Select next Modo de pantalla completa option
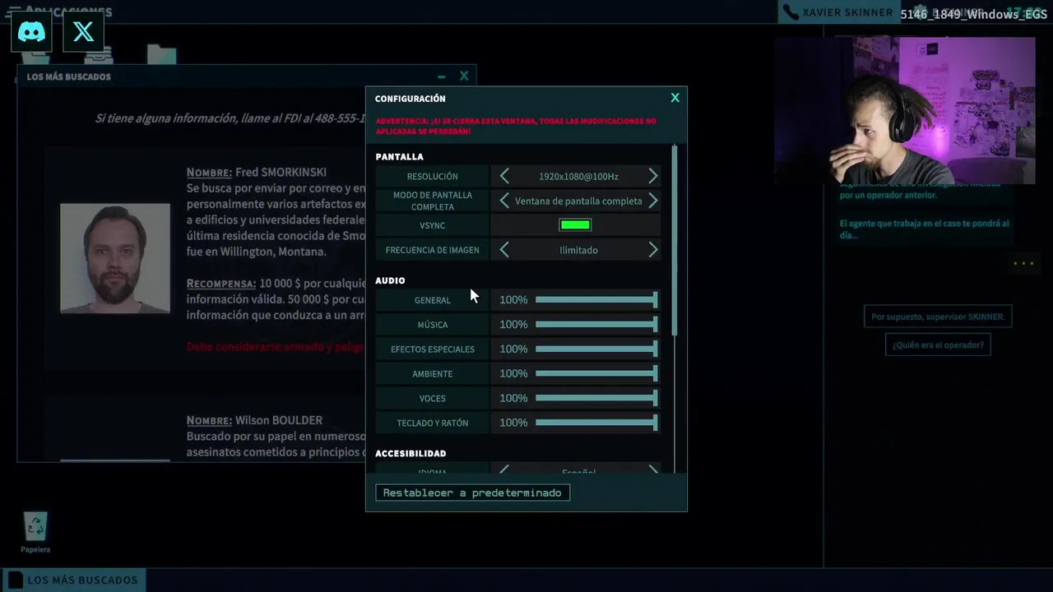Viewport: 1053px width, 592px height. [x=652, y=201]
